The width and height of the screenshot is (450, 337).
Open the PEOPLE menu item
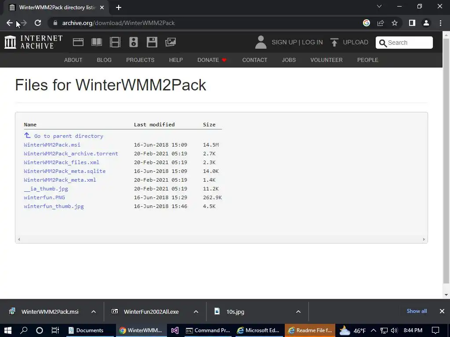(368, 60)
